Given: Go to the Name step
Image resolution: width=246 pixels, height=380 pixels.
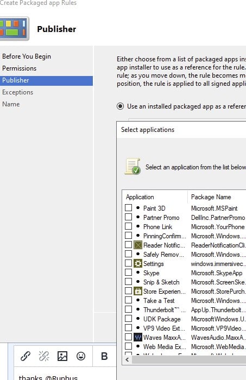Looking at the screenshot, I should (x=11, y=104).
